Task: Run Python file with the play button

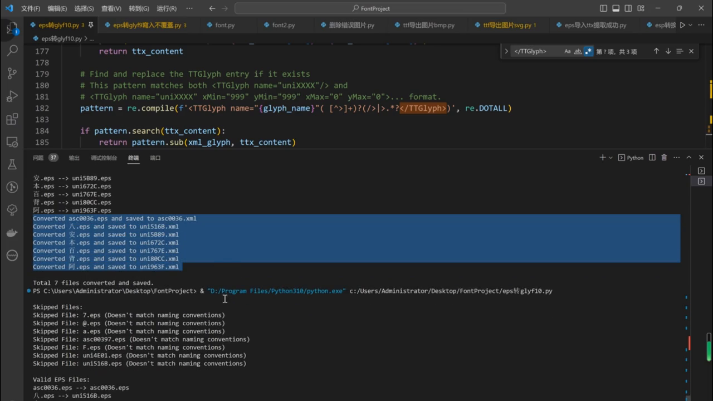Action: click(x=682, y=25)
